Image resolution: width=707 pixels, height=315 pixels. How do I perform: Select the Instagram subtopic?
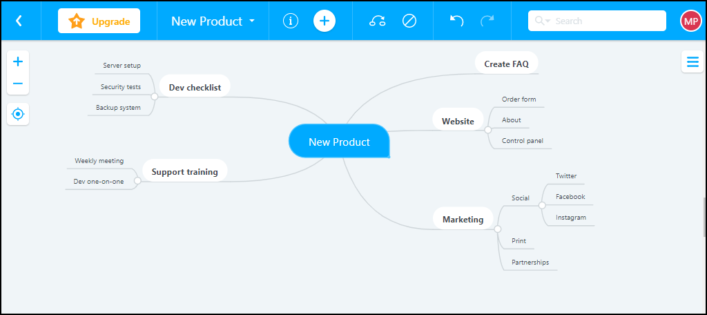point(571,217)
